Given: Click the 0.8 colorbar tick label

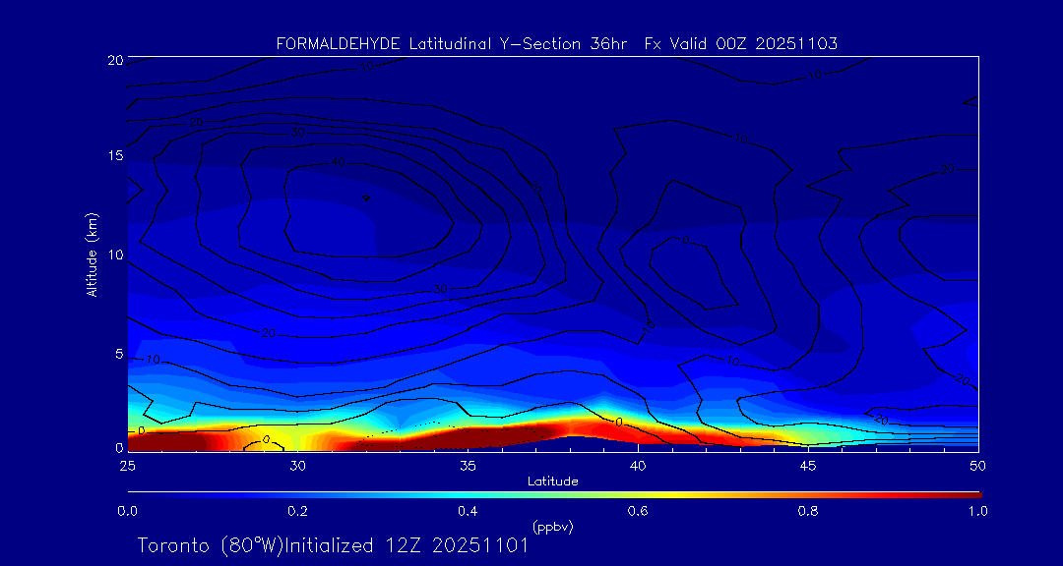Looking at the screenshot, I should coord(808,511).
